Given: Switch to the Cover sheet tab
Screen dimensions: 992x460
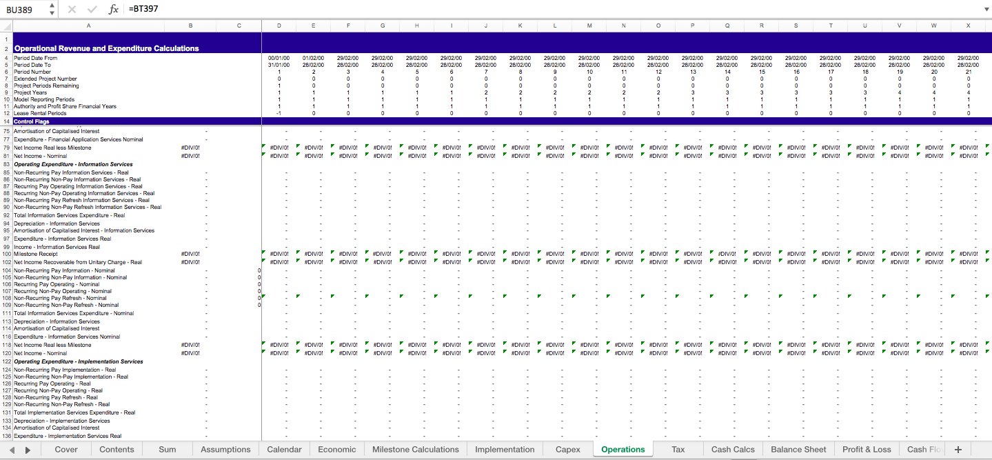Looking at the screenshot, I should coord(66,449).
